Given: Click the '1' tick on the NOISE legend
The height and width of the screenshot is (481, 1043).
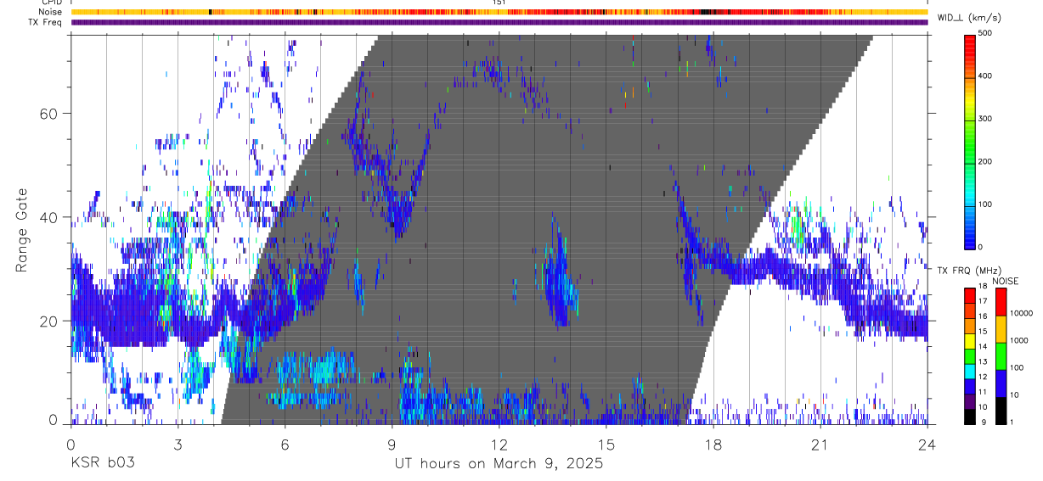Looking at the screenshot, I should coord(1012,422).
